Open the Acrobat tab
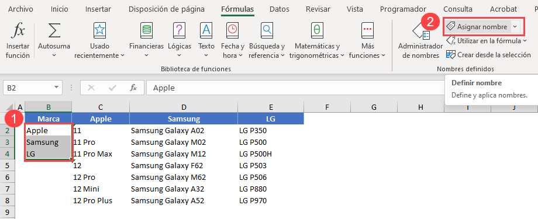The image size is (538, 219). click(503, 9)
